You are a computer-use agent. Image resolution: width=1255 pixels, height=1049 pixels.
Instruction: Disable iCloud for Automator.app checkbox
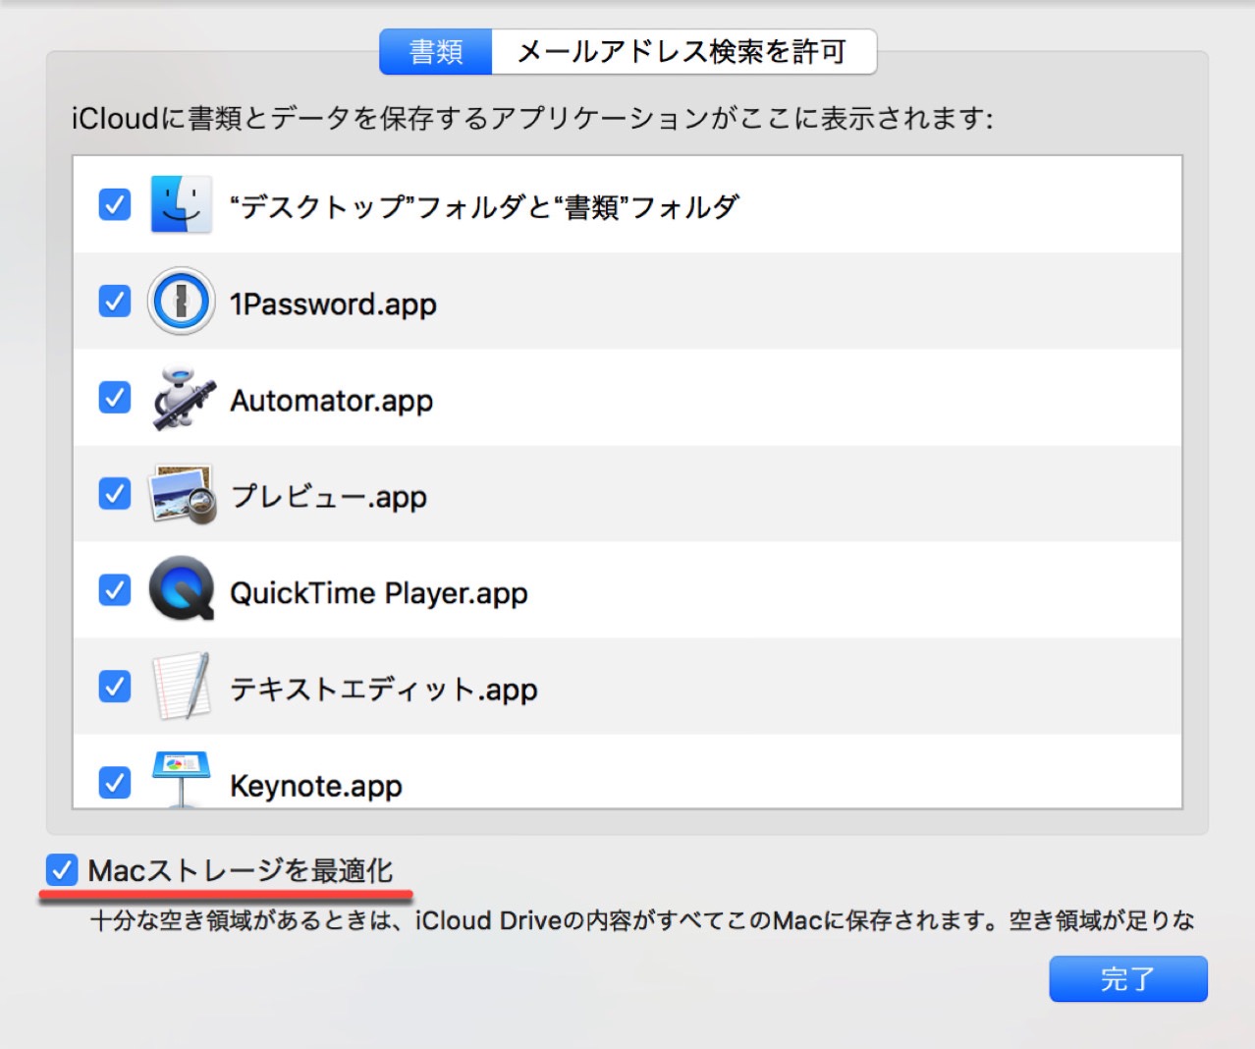pyautogui.click(x=115, y=398)
